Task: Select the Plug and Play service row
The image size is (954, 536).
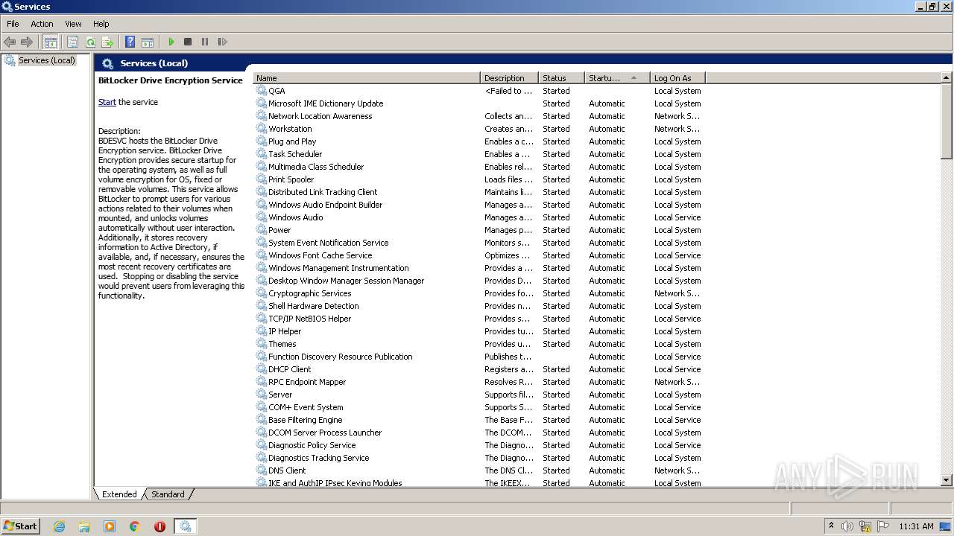Action: pos(478,141)
